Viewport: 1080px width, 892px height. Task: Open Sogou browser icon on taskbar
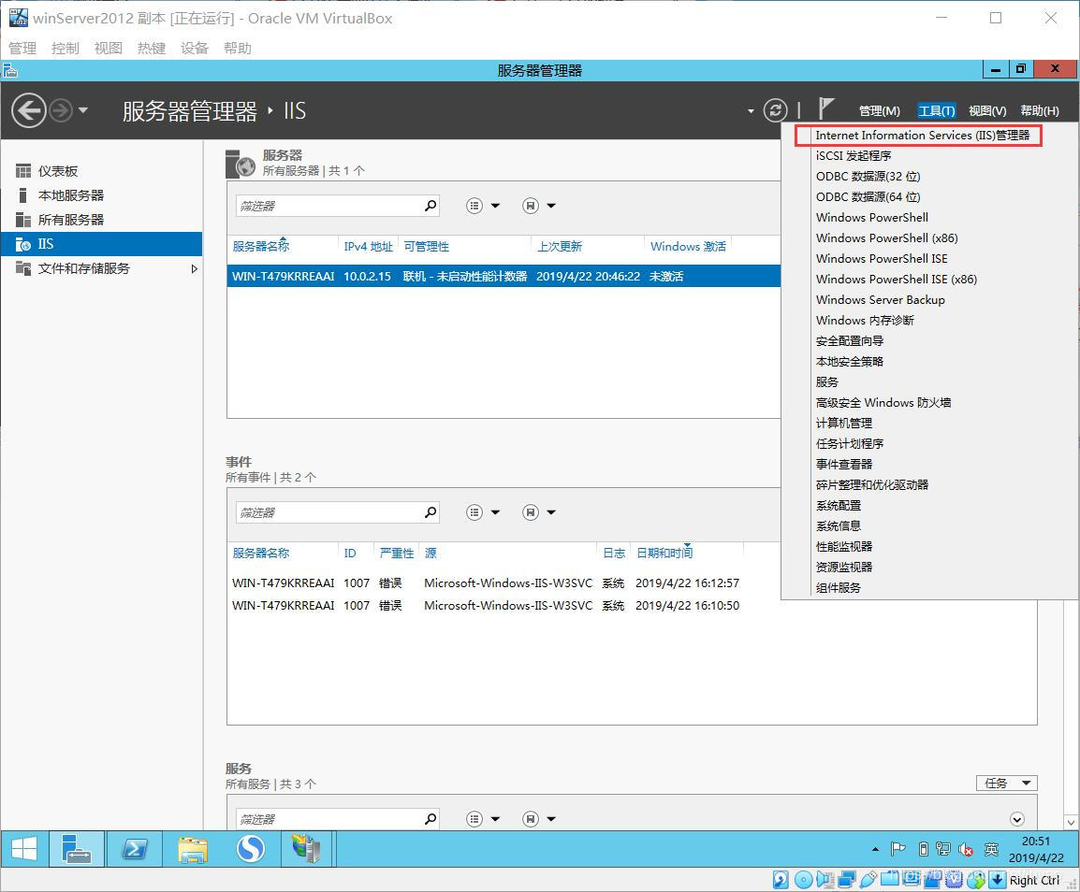[251, 848]
